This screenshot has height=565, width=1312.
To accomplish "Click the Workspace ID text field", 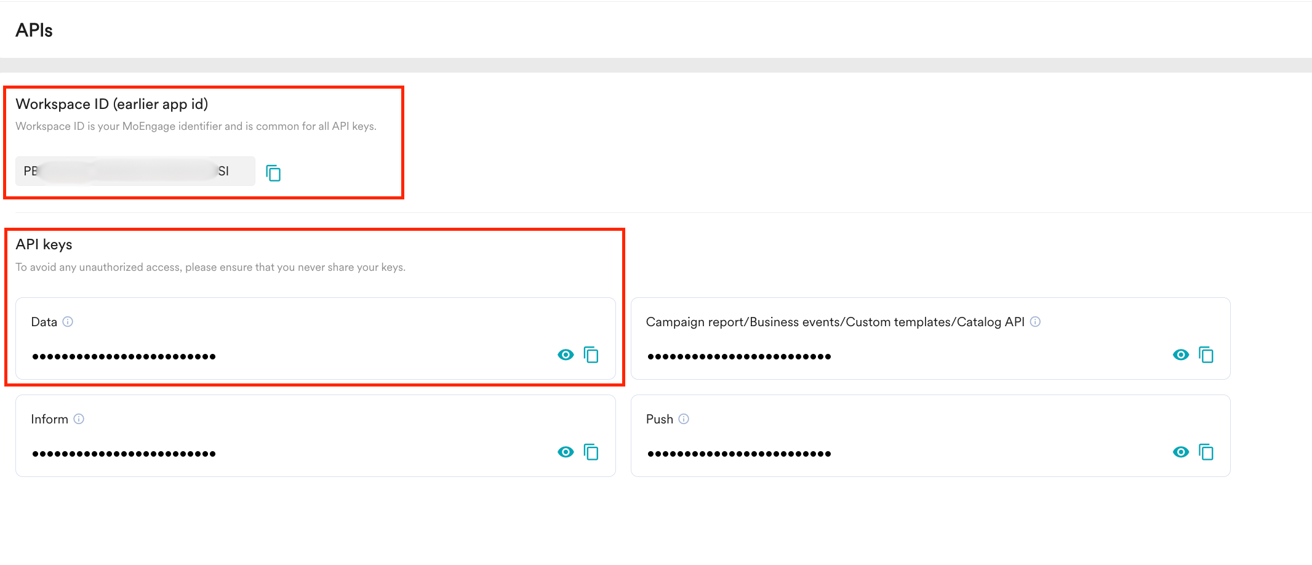I will [135, 171].
